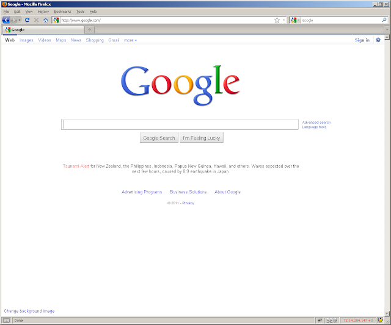Open About Google link
The width and height of the screenshot is (391, 325).
coord(227,192)
